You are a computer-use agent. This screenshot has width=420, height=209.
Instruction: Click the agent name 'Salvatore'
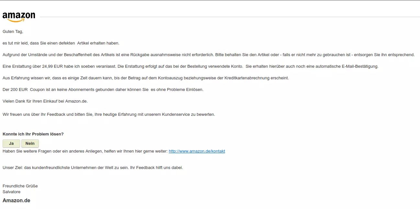[11, 192]
